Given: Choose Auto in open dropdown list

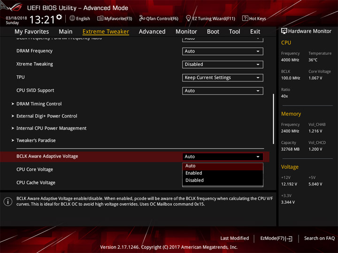Looking at the screenshot, I should coord(223,166).
